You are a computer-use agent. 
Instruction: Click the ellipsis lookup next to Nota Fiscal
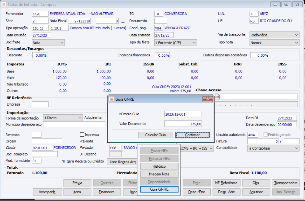coord(123,21)
